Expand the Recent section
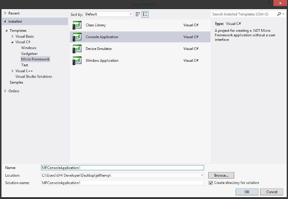 point(5,13)
